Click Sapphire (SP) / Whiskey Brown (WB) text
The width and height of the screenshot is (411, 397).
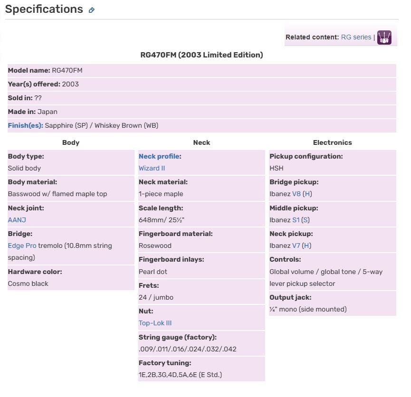[101, 125]
